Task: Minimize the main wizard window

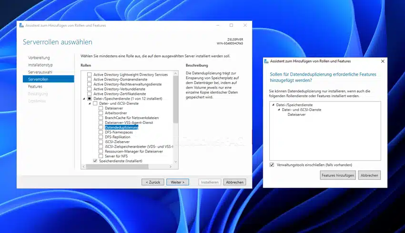Action: (218, 25)
